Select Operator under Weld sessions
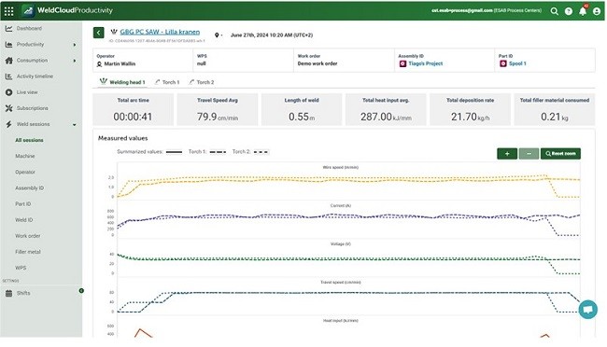Viewport: 607px width, 347px height. point(25,172)
